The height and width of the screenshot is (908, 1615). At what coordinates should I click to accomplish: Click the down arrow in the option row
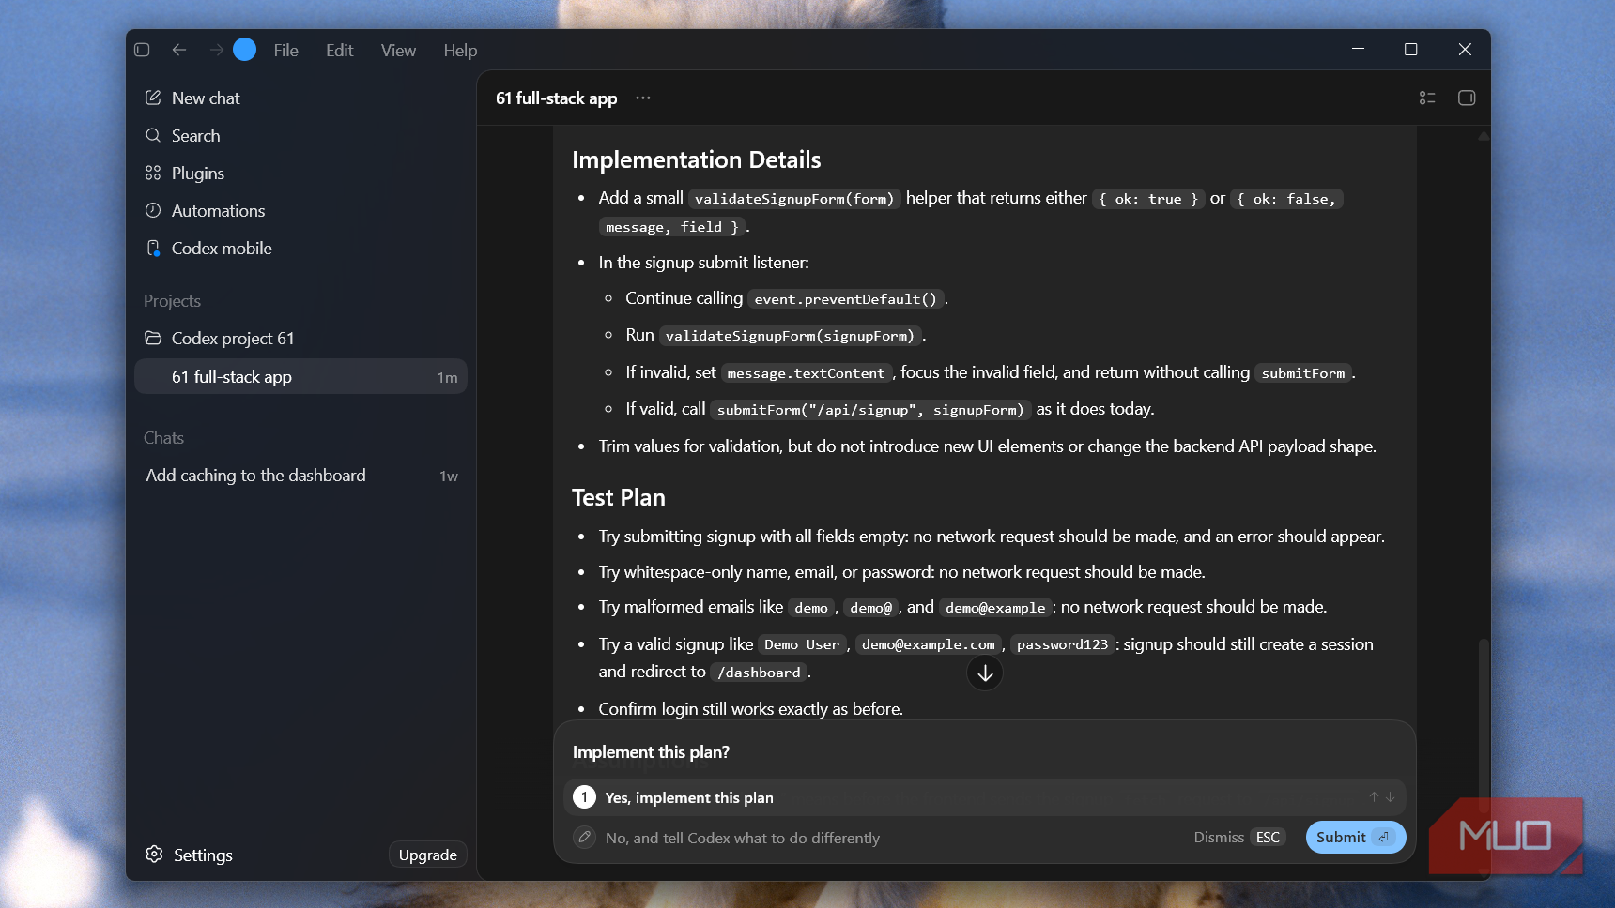click(x=1391, y=797)
